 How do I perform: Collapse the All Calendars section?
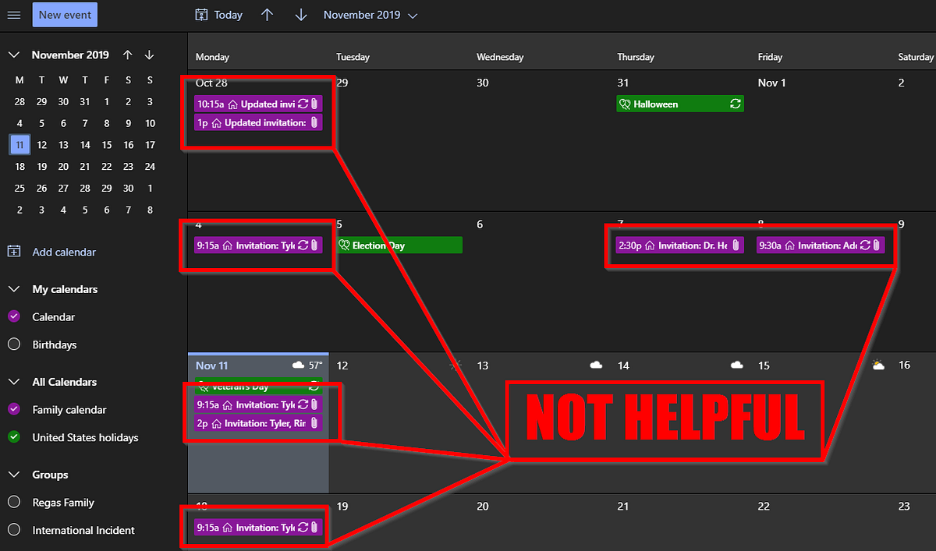tap(13, 382)
